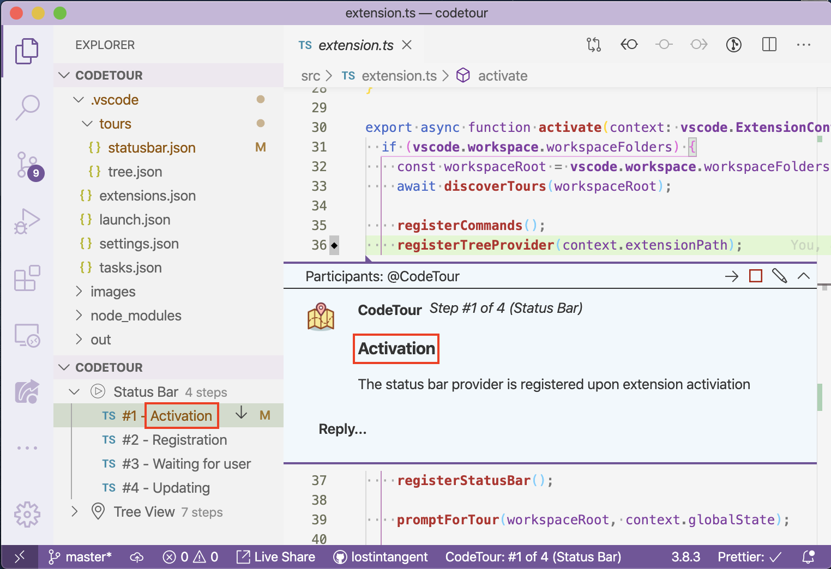
Task: Open the Source Control view
Action: click(27, 165)
